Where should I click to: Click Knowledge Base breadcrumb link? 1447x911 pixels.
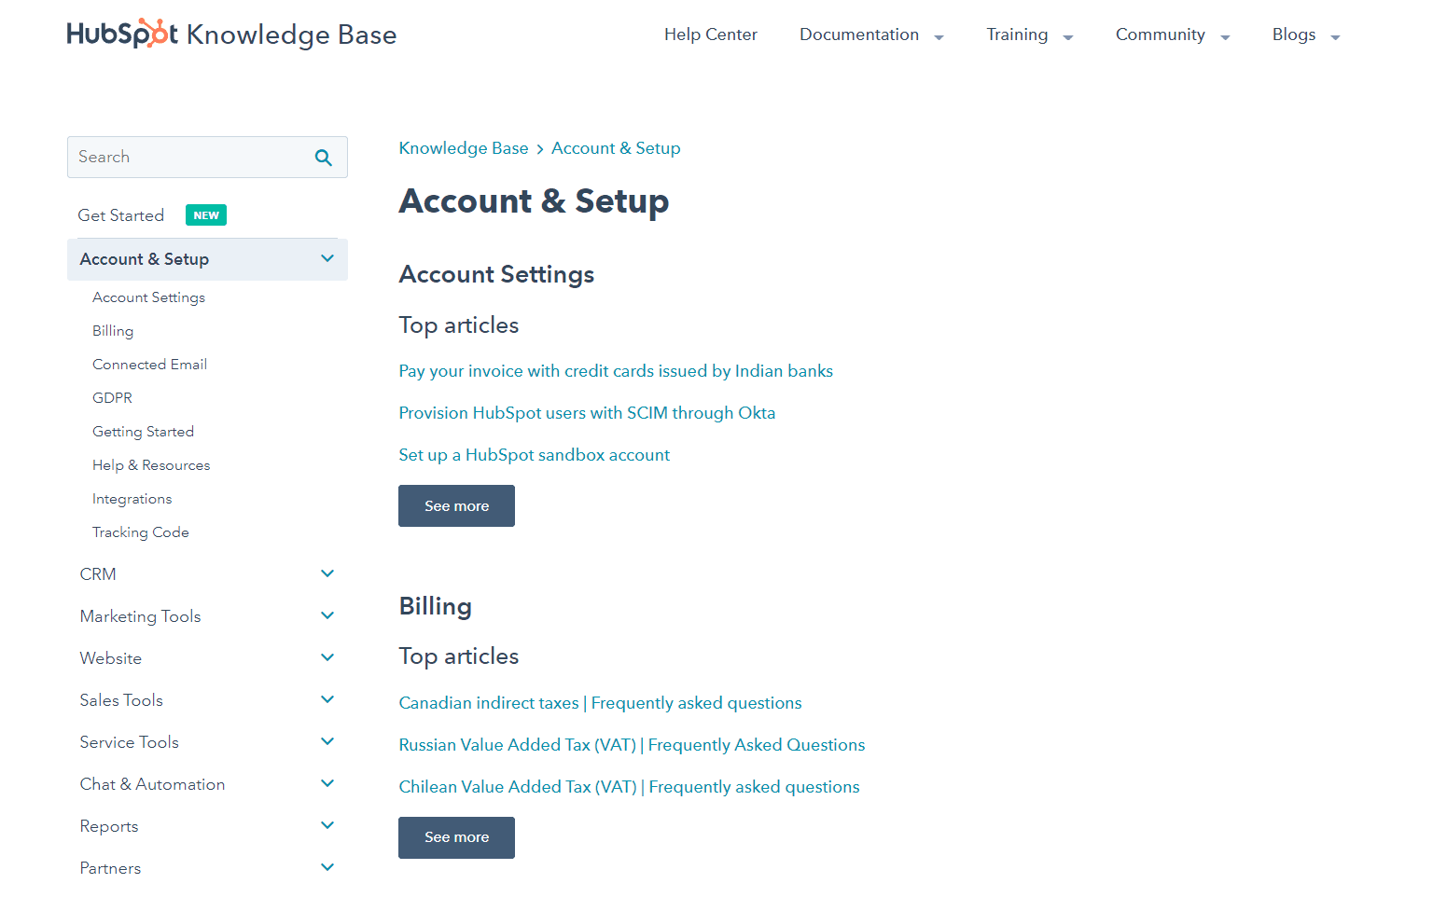[463, 148]
